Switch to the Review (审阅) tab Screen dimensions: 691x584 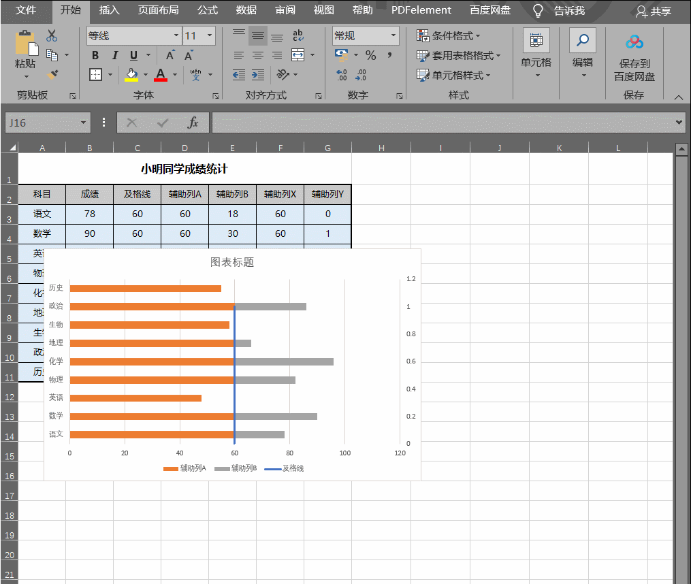click(285, 10)
